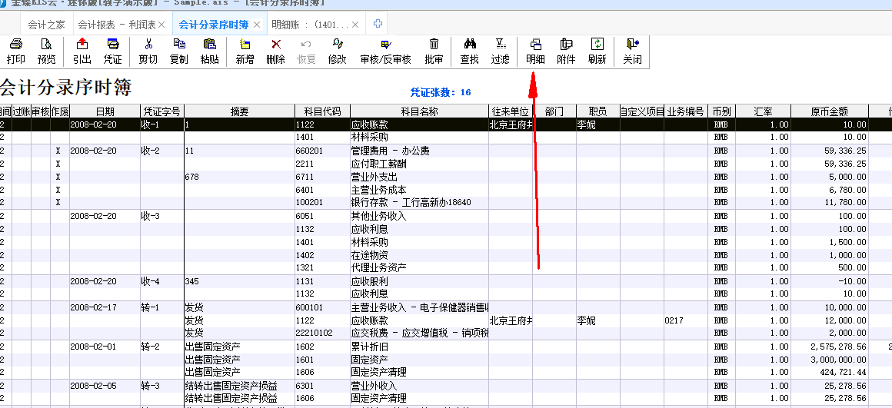892x408 pixels.
Task: Click 新增 to add a new entry
Action: coord(245,51)
